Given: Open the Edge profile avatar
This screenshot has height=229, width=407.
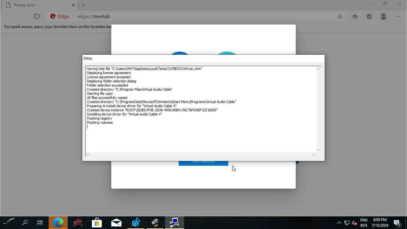Looking at the screenshot, I should tap(383, 17).
